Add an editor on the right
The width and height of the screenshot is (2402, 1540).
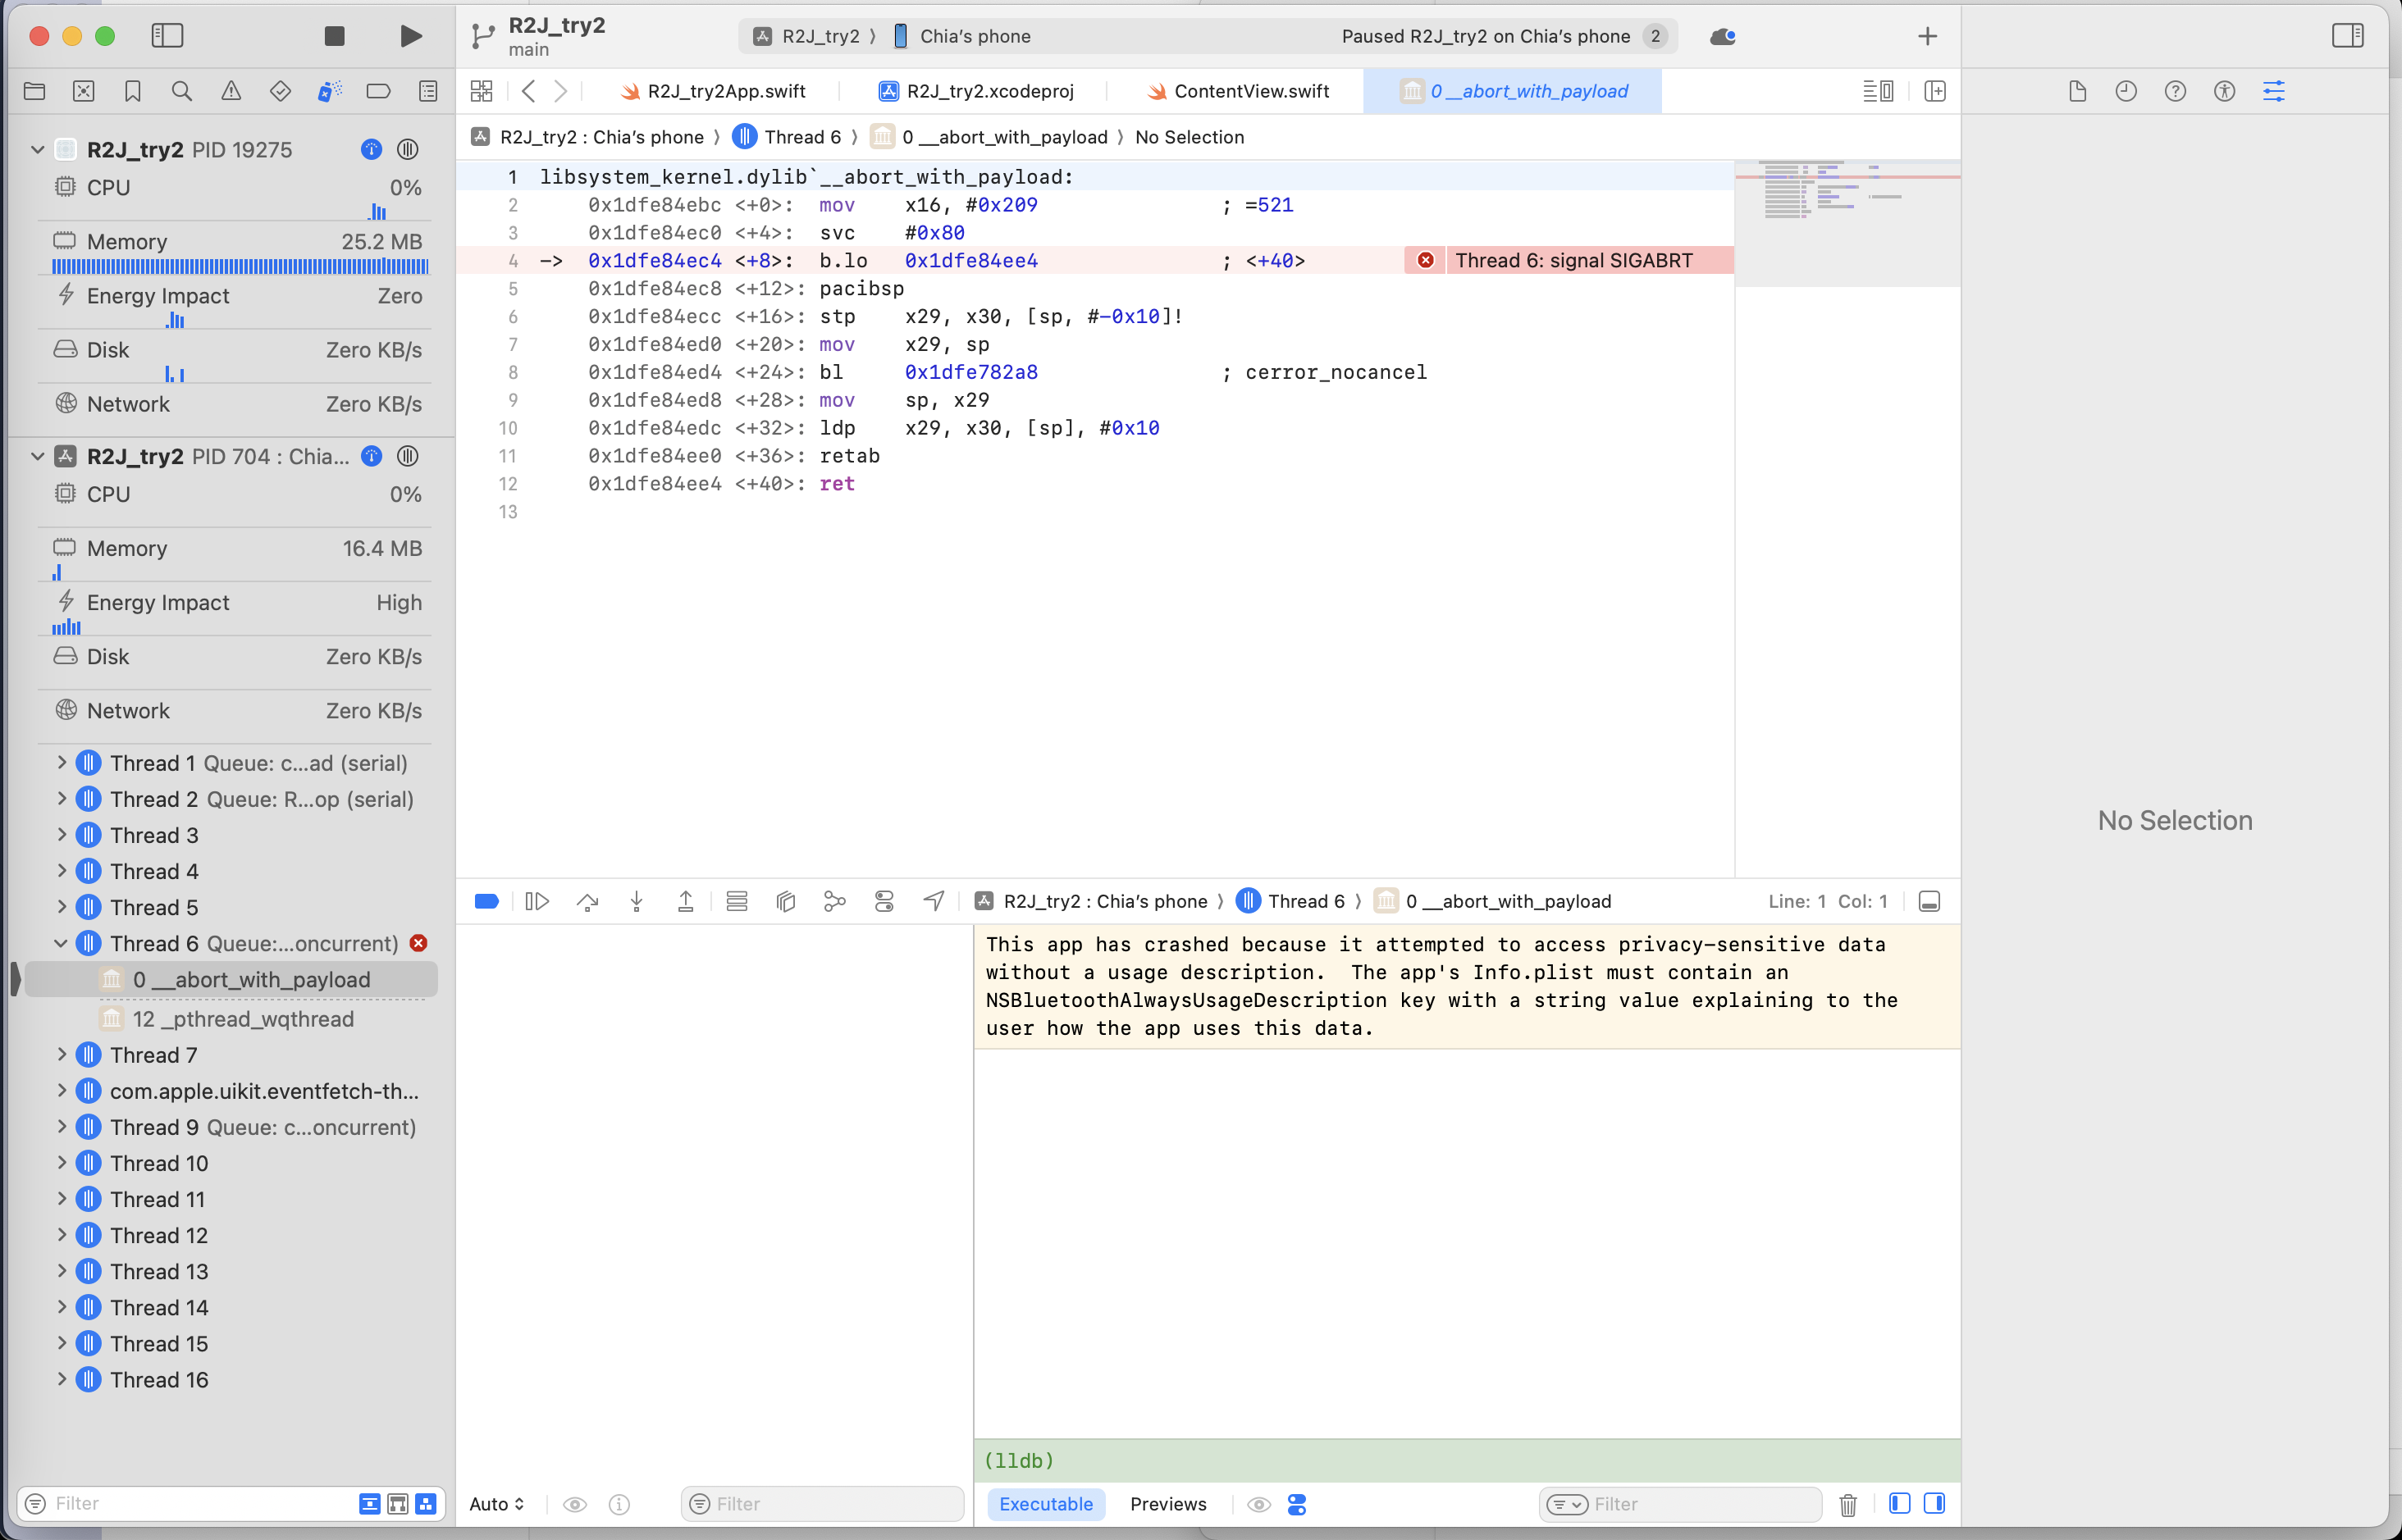tap(1934, 91)
